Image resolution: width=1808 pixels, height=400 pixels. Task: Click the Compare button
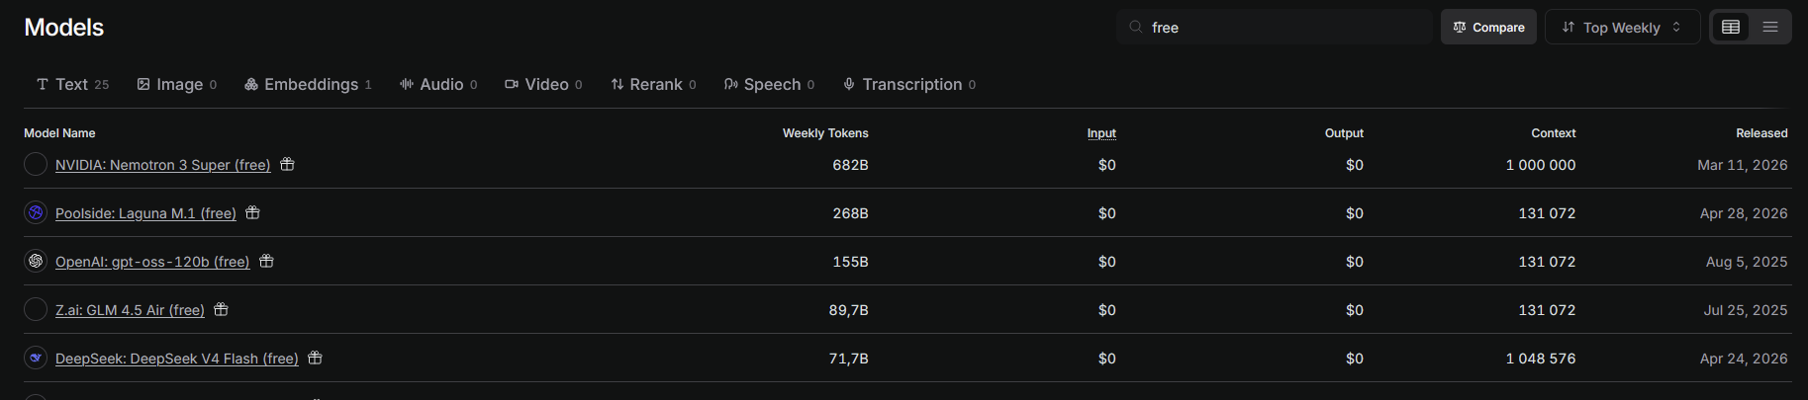click(1488, 27)
